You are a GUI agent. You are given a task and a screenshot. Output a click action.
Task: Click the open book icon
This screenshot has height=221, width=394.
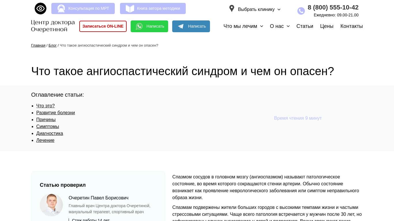click(130, 9)
